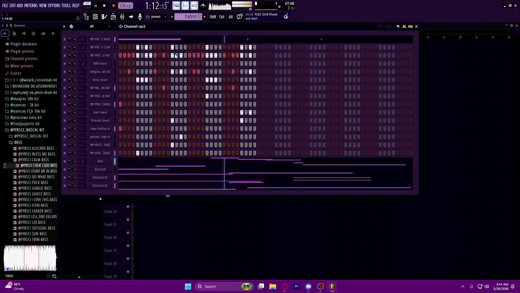Open the EDIT menu
The width and height of the screenshot is (520, 293).
click(x=12, y=6)
